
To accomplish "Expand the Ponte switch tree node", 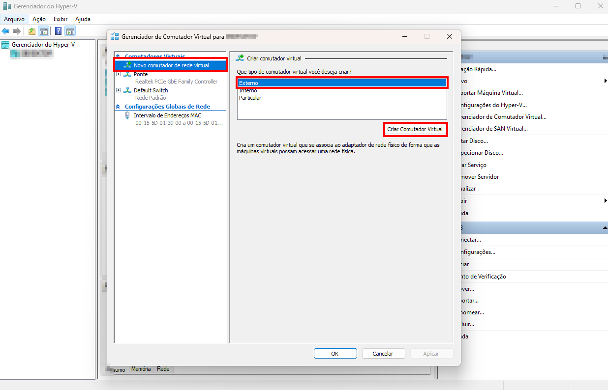I will (118, 74).
